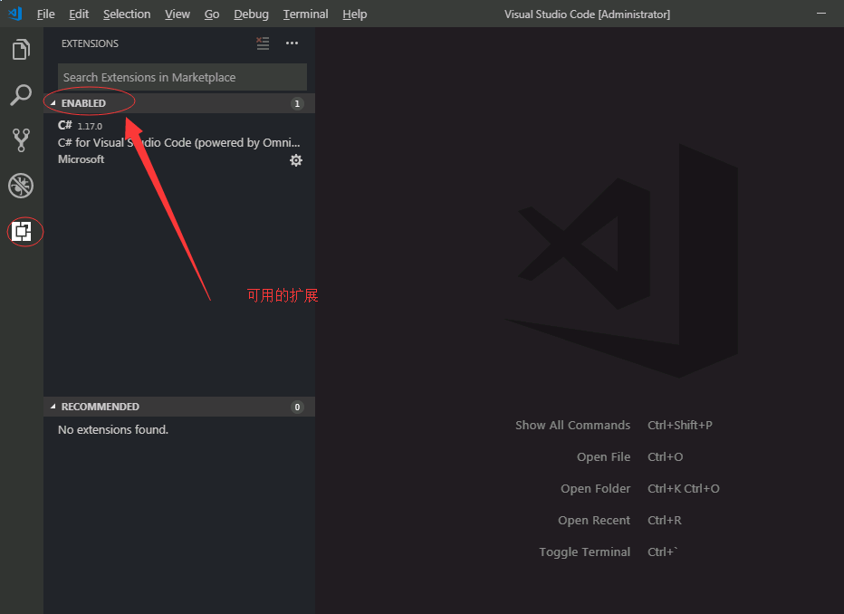Open the Debug view in activity bar
Screen dimensions: 844x614
(21, 186)
